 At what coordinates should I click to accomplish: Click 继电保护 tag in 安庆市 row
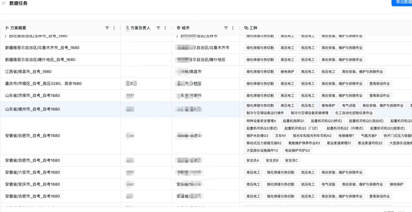coord(396,184)
